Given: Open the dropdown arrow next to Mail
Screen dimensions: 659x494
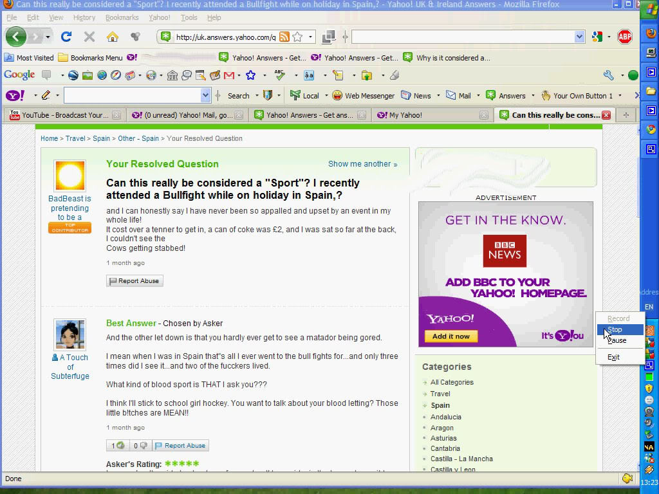Looking at the screenshot, I should pos(478,96).
